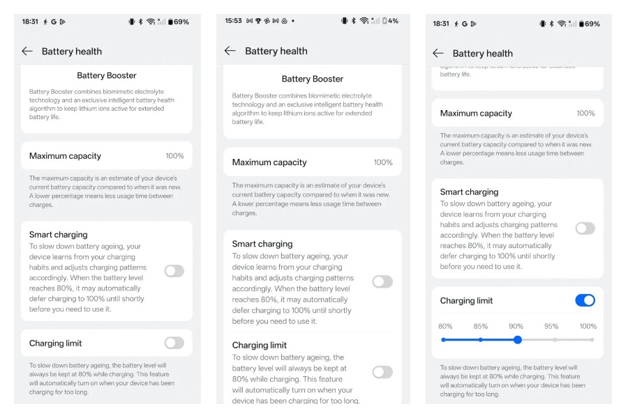Enable Smart charging in the left screenshot
The image size is (628, 418).
click(x=174, y=271)
